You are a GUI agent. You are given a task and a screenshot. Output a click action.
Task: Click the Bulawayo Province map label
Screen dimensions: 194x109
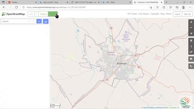click(111, 54)
